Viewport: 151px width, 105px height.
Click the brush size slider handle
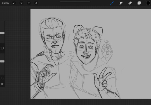click(2, 33)
